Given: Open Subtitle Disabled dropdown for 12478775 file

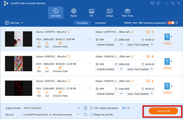Looking at the screenshot, I should tap(109, 45).
